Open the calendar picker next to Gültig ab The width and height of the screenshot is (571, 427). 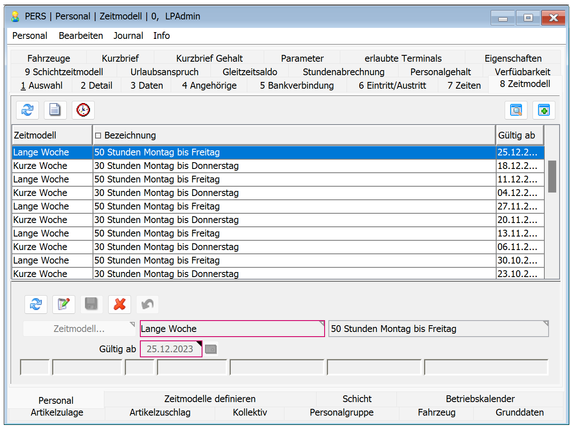[211, 349]
